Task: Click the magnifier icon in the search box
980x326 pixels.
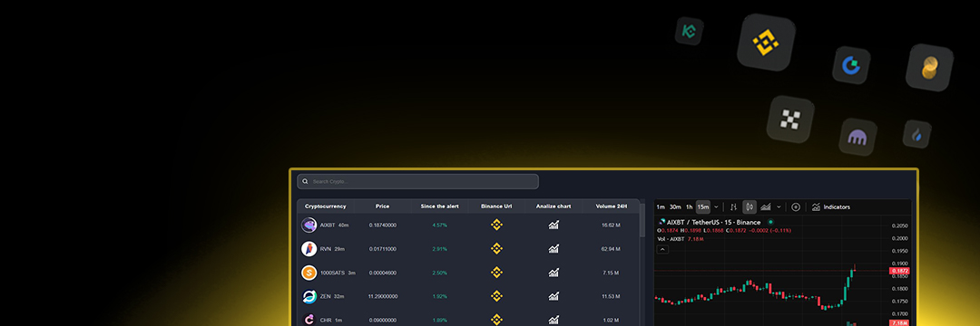Action: 305,182
